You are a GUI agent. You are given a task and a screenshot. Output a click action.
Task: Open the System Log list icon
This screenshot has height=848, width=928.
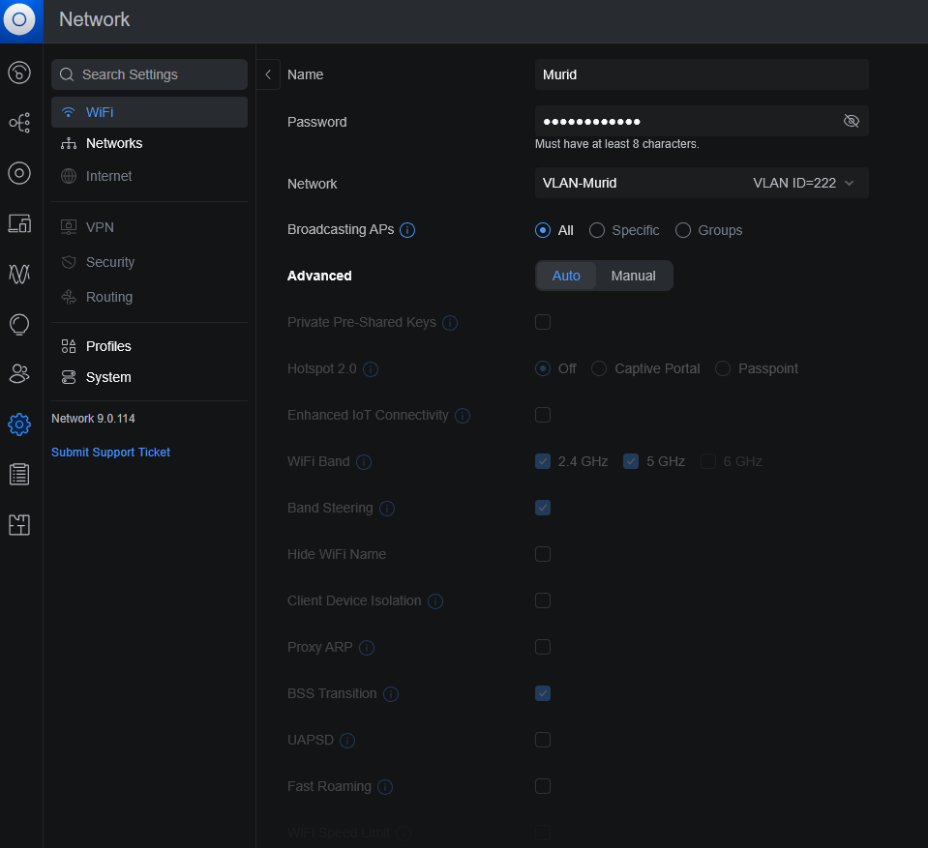[19, 474]
